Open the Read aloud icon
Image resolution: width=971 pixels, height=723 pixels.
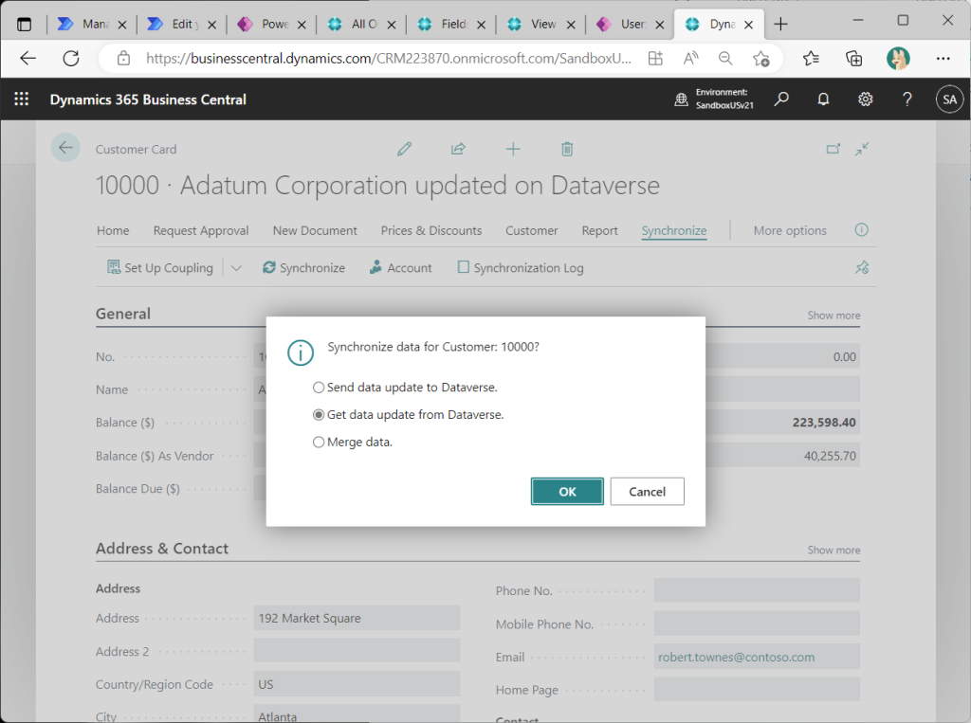[690, 58]
